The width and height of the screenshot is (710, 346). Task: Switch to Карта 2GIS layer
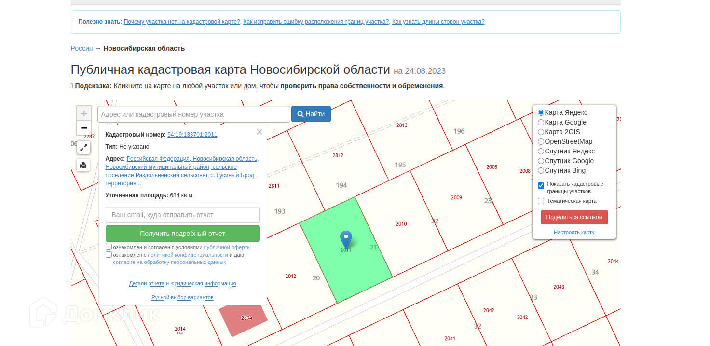(x=541, y=132)
